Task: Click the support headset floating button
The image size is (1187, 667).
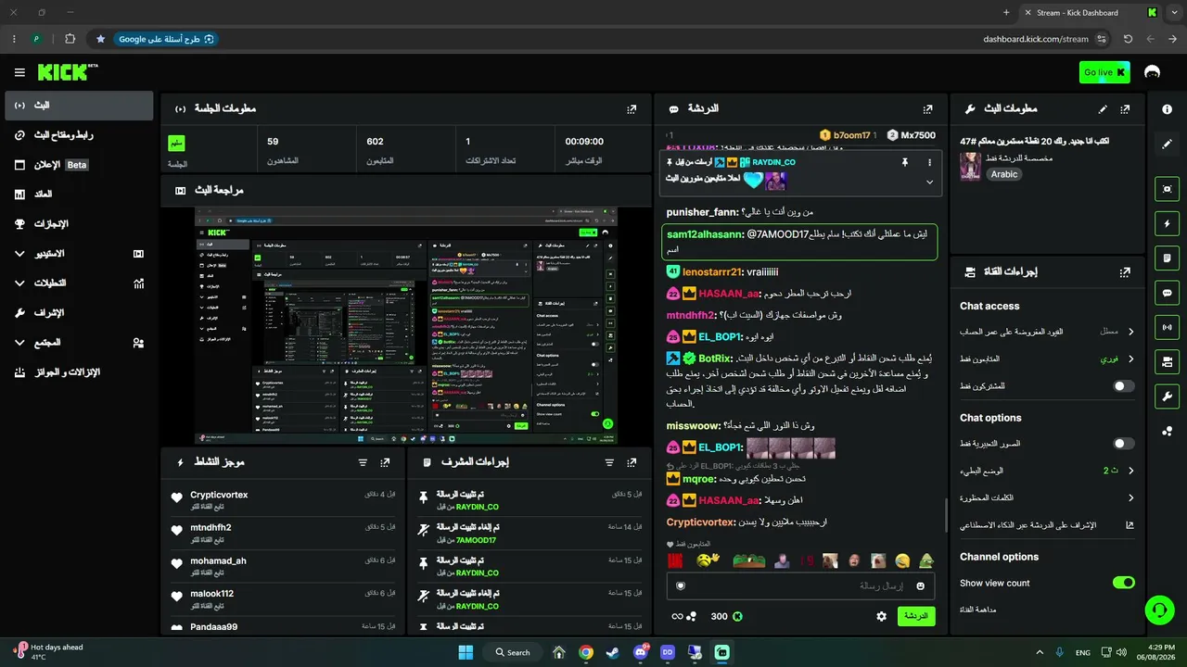Action: 1158,610
